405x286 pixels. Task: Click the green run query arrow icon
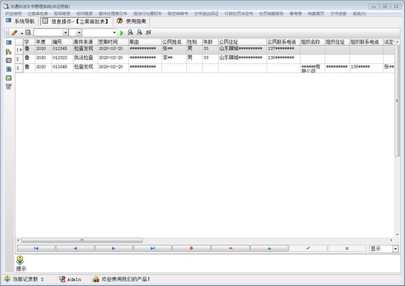(x=122, y=32)
